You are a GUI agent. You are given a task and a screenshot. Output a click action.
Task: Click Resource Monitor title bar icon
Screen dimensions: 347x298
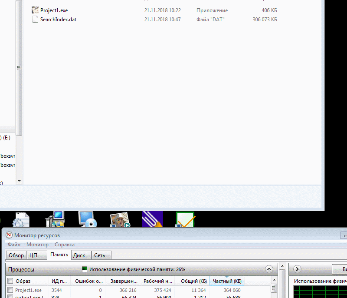pyautogui.click(x=9, y=235)
